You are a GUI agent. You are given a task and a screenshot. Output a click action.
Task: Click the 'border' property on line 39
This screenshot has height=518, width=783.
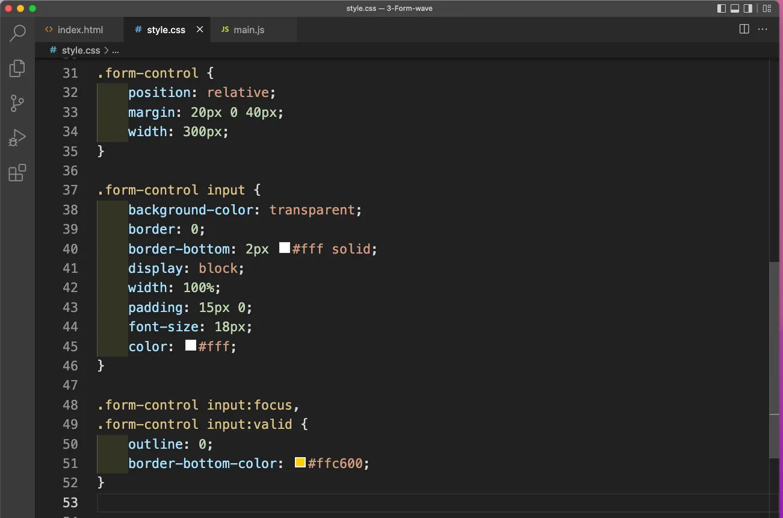tap(152, 229)
